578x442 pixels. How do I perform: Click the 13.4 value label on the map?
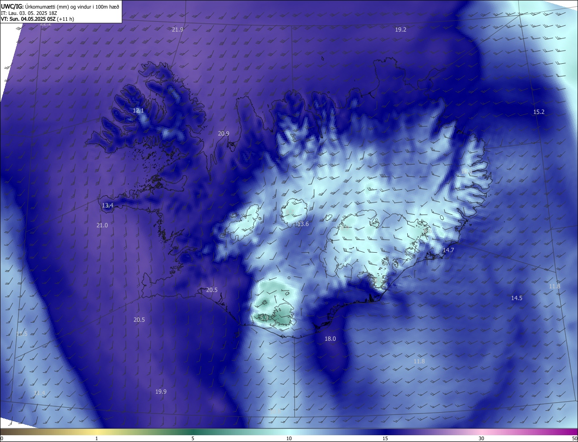click(107, 205)
